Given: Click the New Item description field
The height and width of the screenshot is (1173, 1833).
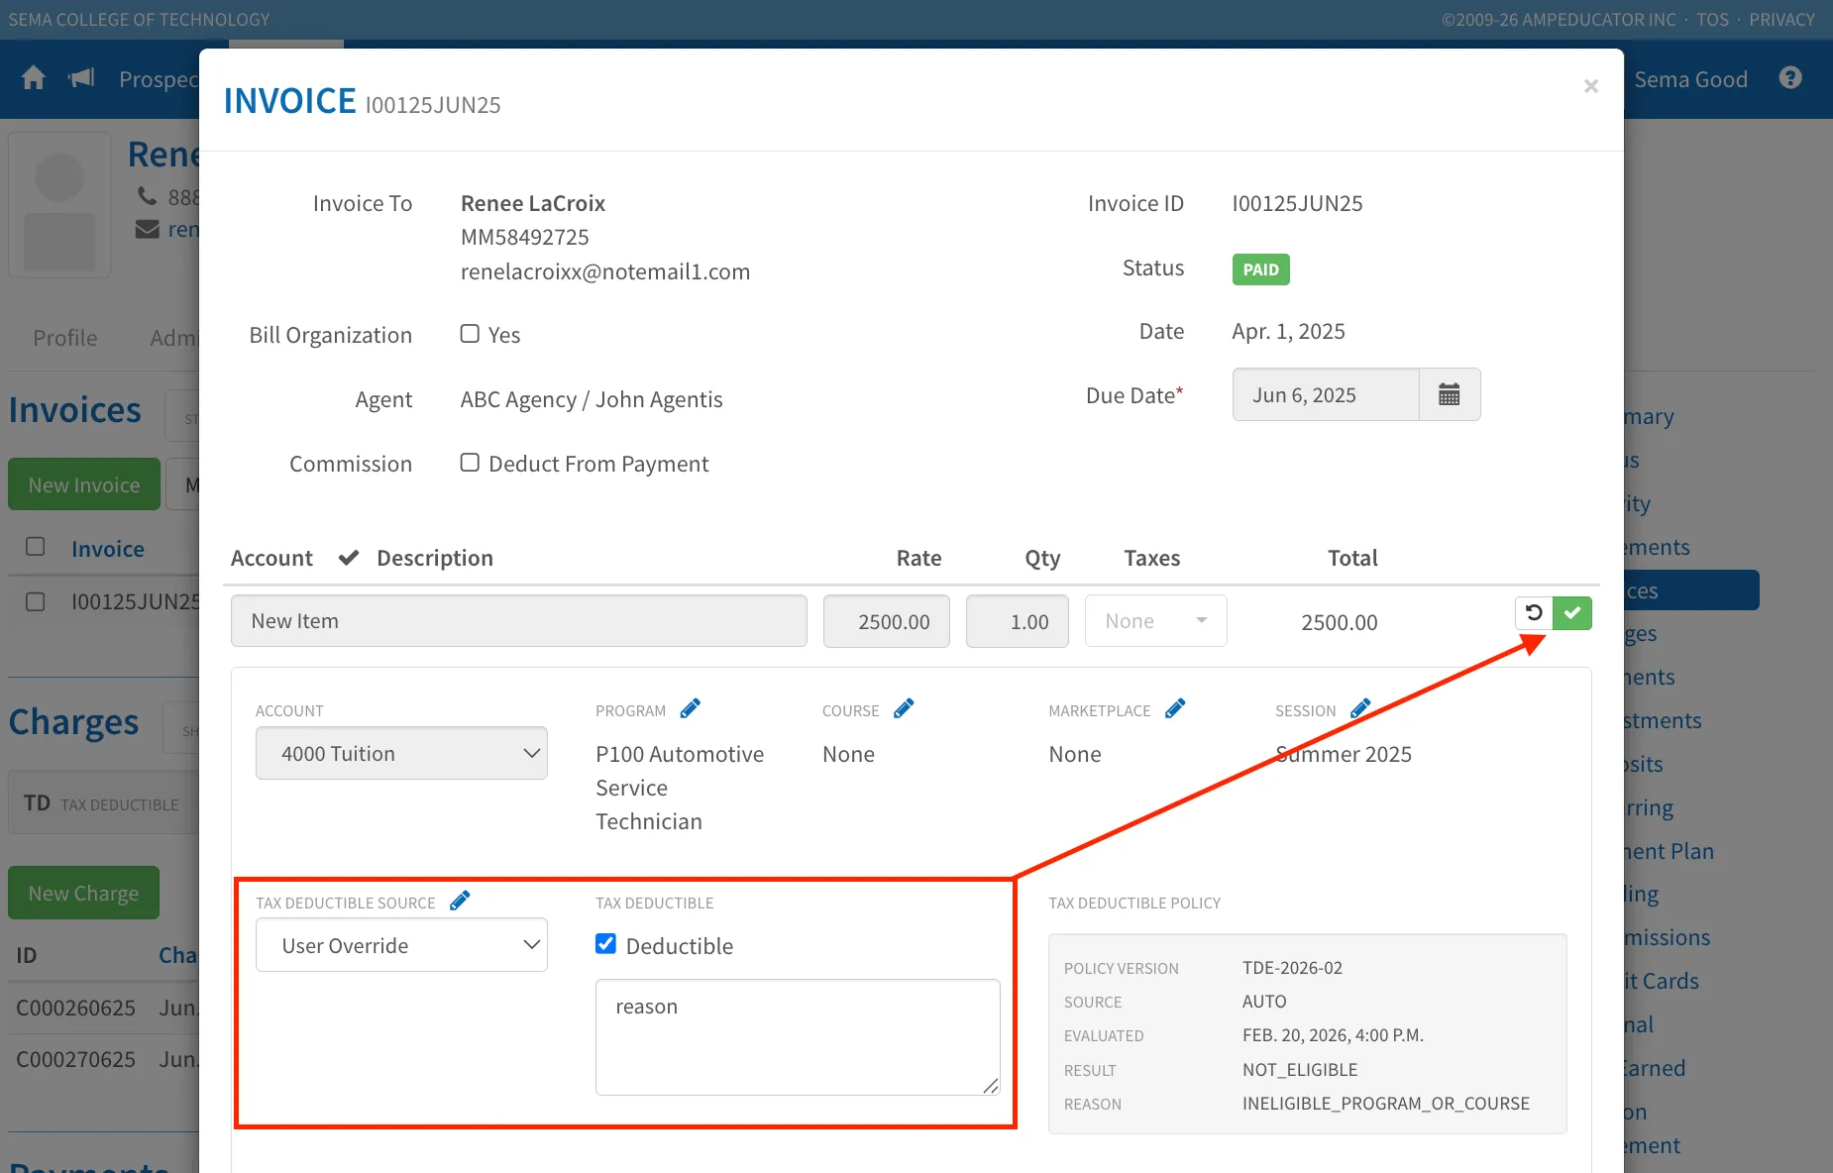Looking at the screenshot, I should pyautogui.click(x=519, y=621).
